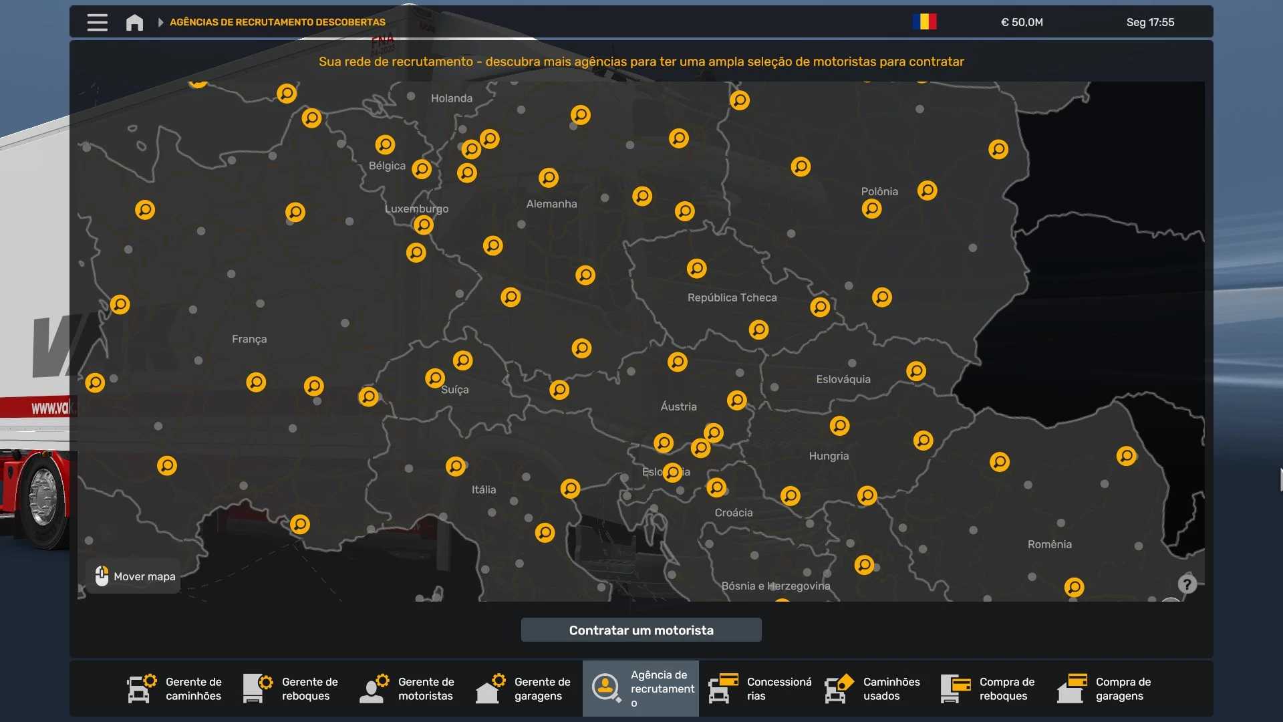
Task: Select the agency marker above República Tcheca
Action: [696, 269]
